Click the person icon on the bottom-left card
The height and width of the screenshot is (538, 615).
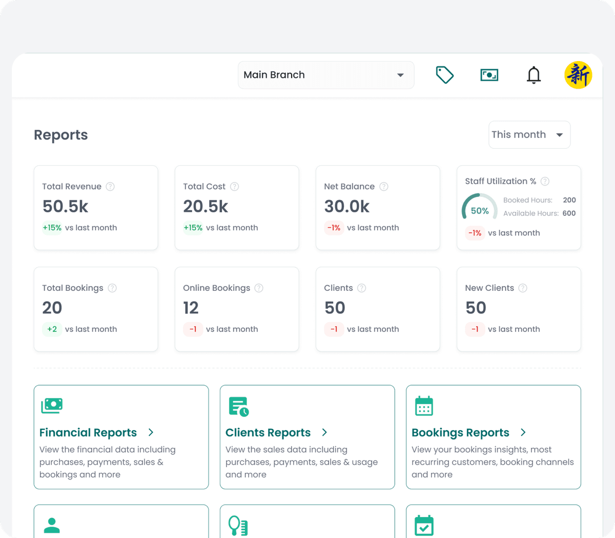(x=51, y=524)
